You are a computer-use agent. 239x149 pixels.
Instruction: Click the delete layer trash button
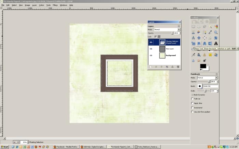point(178,67)
